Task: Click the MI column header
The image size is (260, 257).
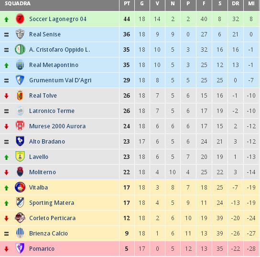Action: 251,3
